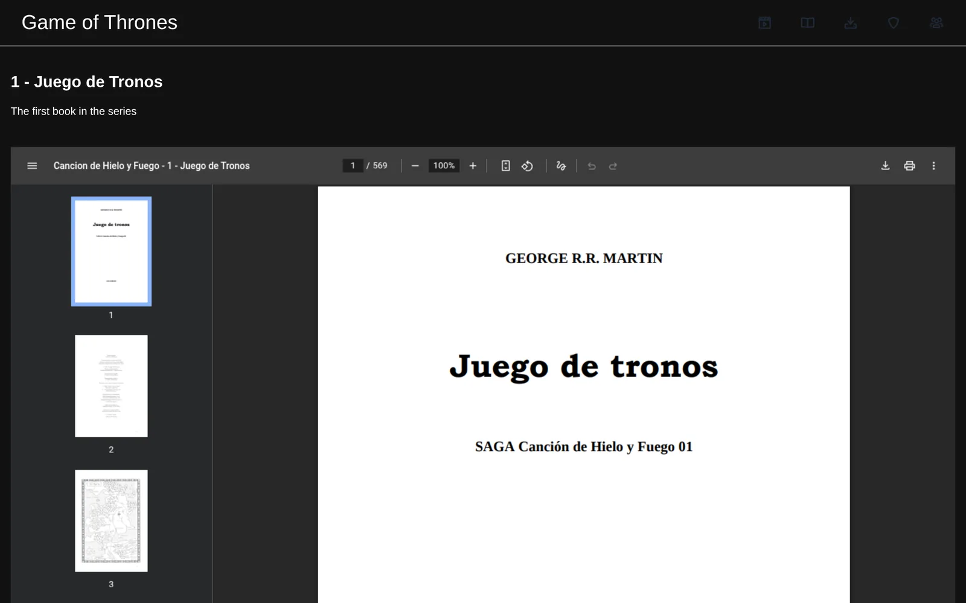Rotate the document counterclockwise
Viewport: 966px width, 603px height.
[x=527, y=166]
